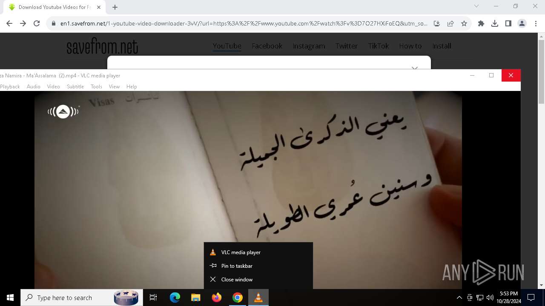Open the taskbar clock and date
545x306 pixels.
[509, 297]
